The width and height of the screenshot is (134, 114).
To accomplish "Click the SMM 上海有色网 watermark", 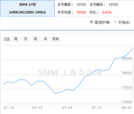I will click(x=70, y=73).
